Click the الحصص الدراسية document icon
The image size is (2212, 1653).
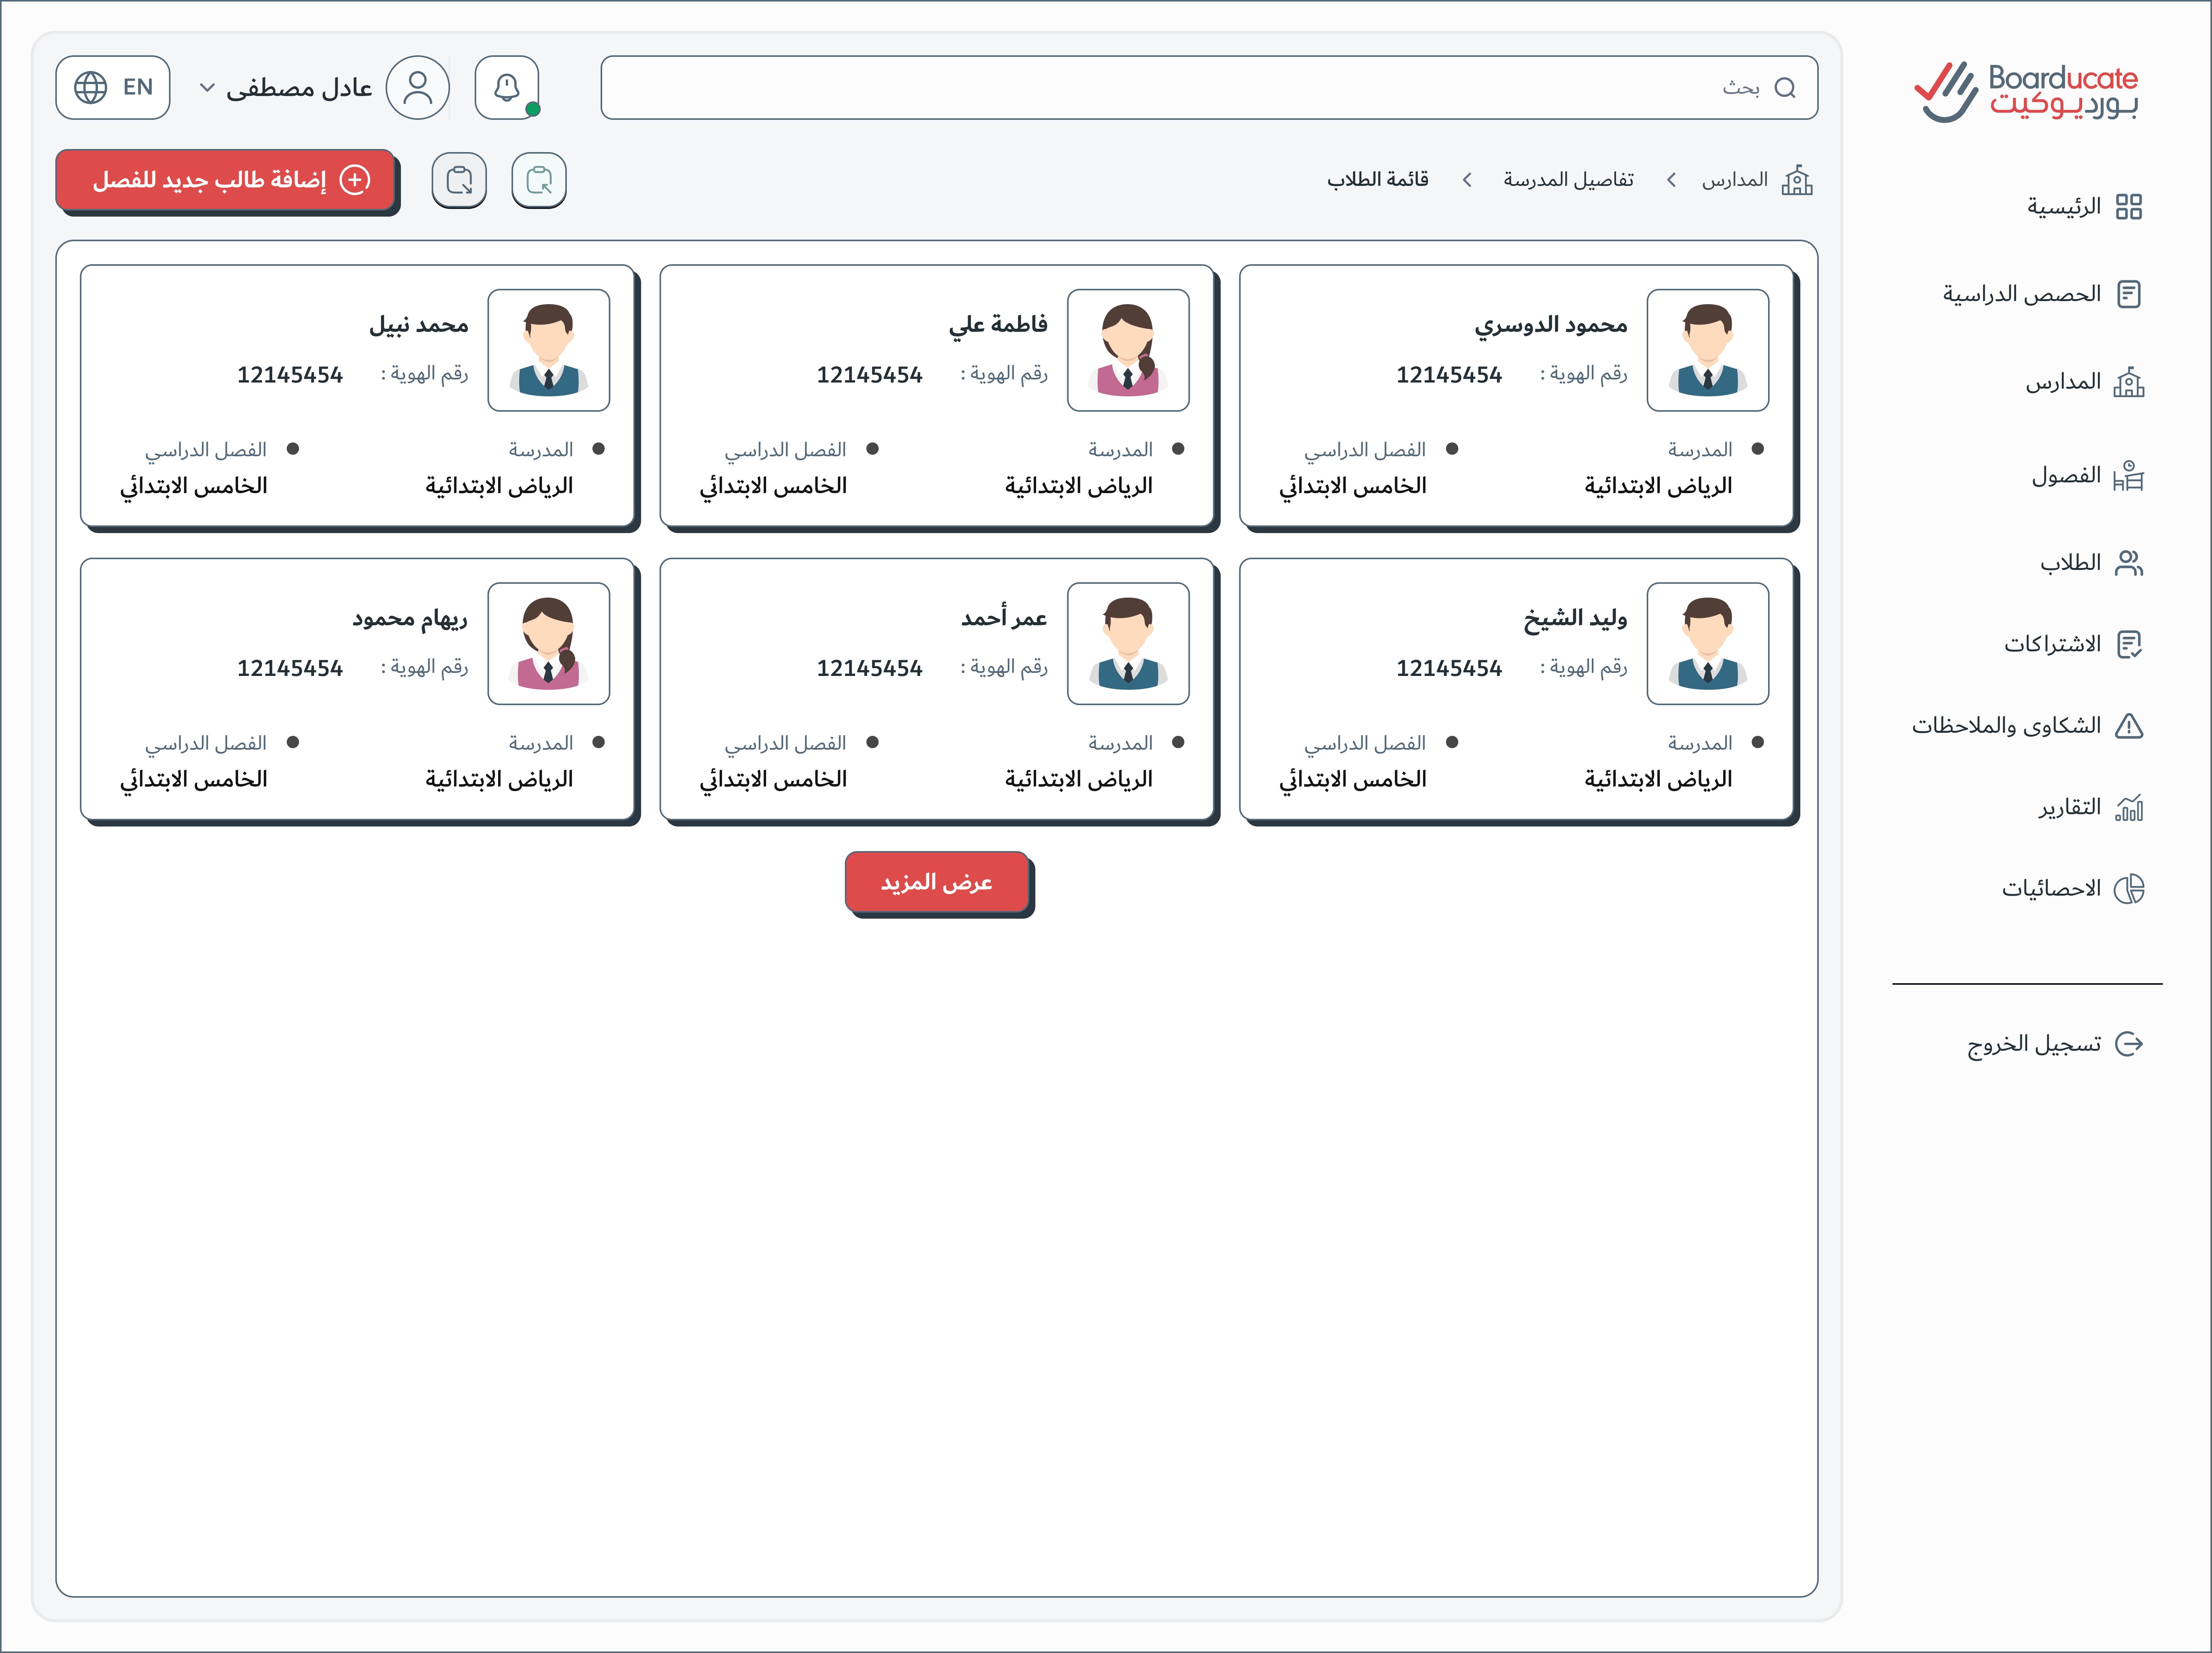pyautogui.click(x=2129, y=294)
